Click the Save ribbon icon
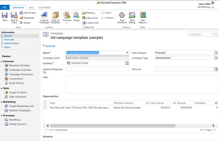Image resolution: width=219 pixels, height=141 pixels. 4,15
